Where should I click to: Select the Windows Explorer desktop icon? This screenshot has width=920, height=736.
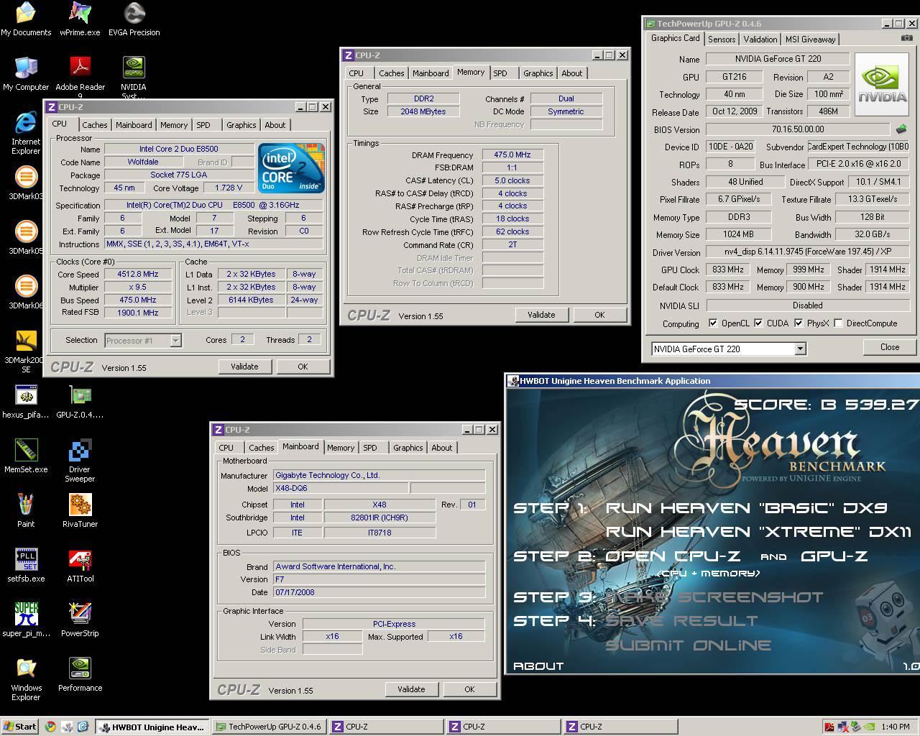(x=26, y=679)
